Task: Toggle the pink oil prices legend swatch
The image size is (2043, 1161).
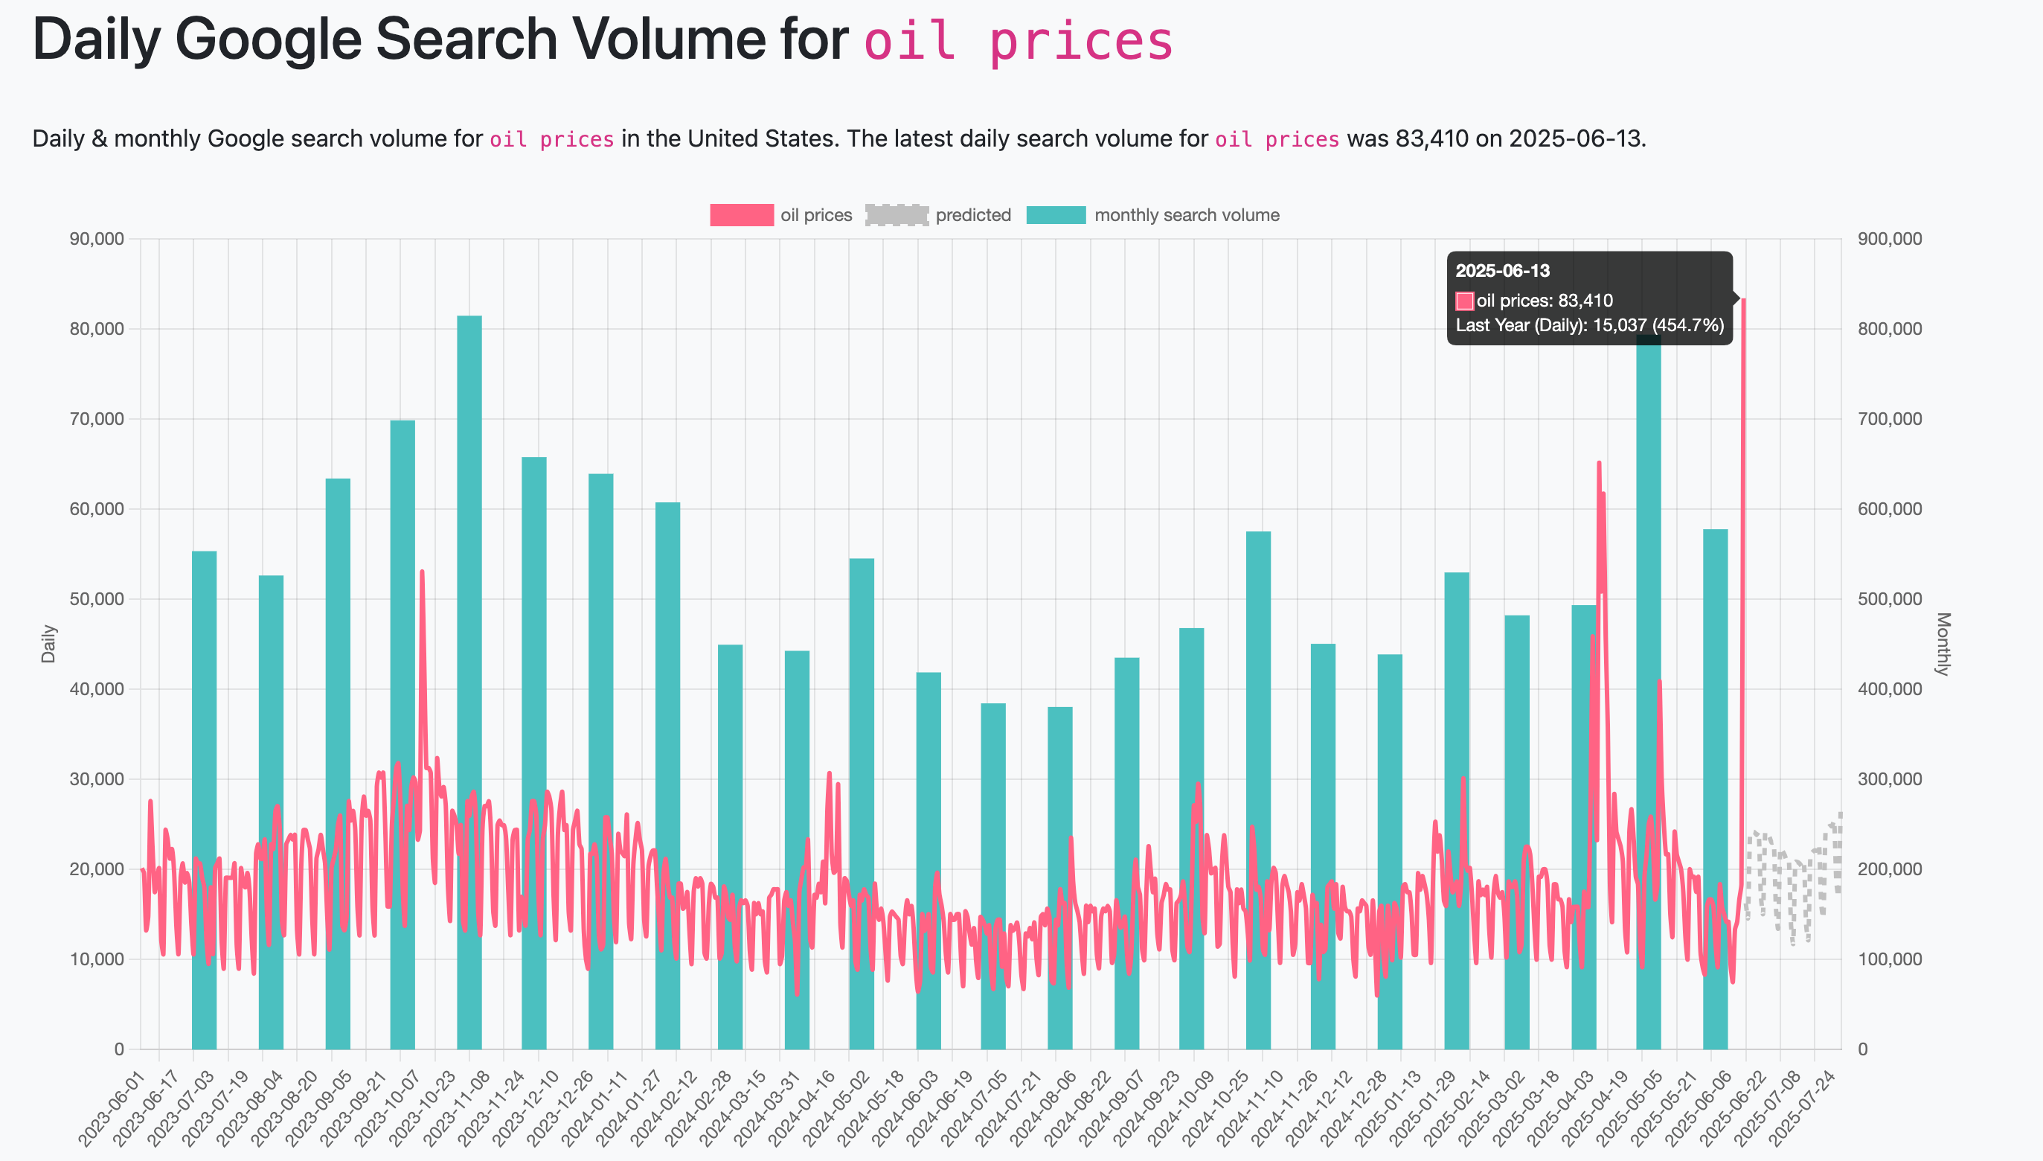Action: tap(740, 215)
